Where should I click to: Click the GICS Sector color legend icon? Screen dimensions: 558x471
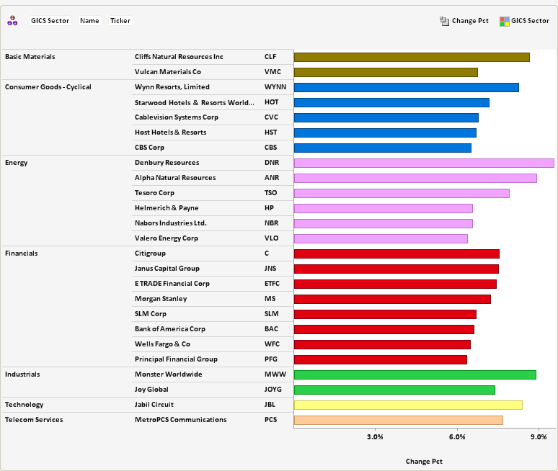click(504, 22)
